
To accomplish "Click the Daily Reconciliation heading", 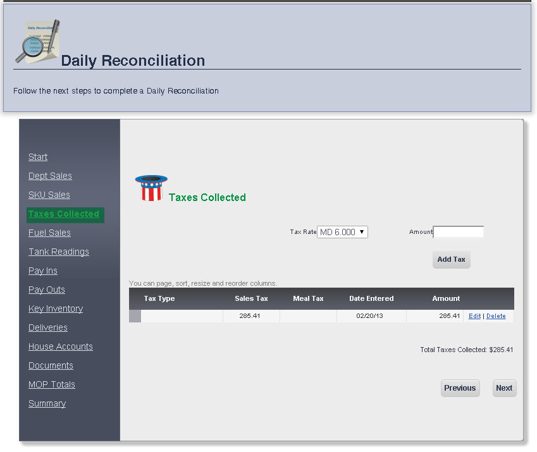I will (x=133, y=61).
